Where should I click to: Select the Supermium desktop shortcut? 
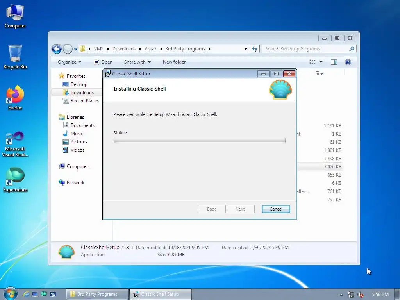coord(15,180)
